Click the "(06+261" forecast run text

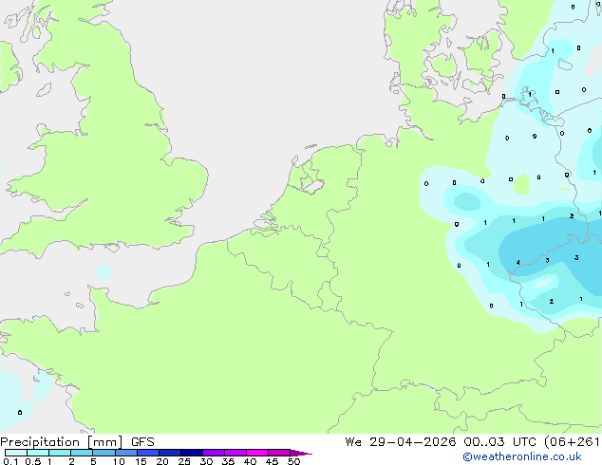(x=573, y=442)
